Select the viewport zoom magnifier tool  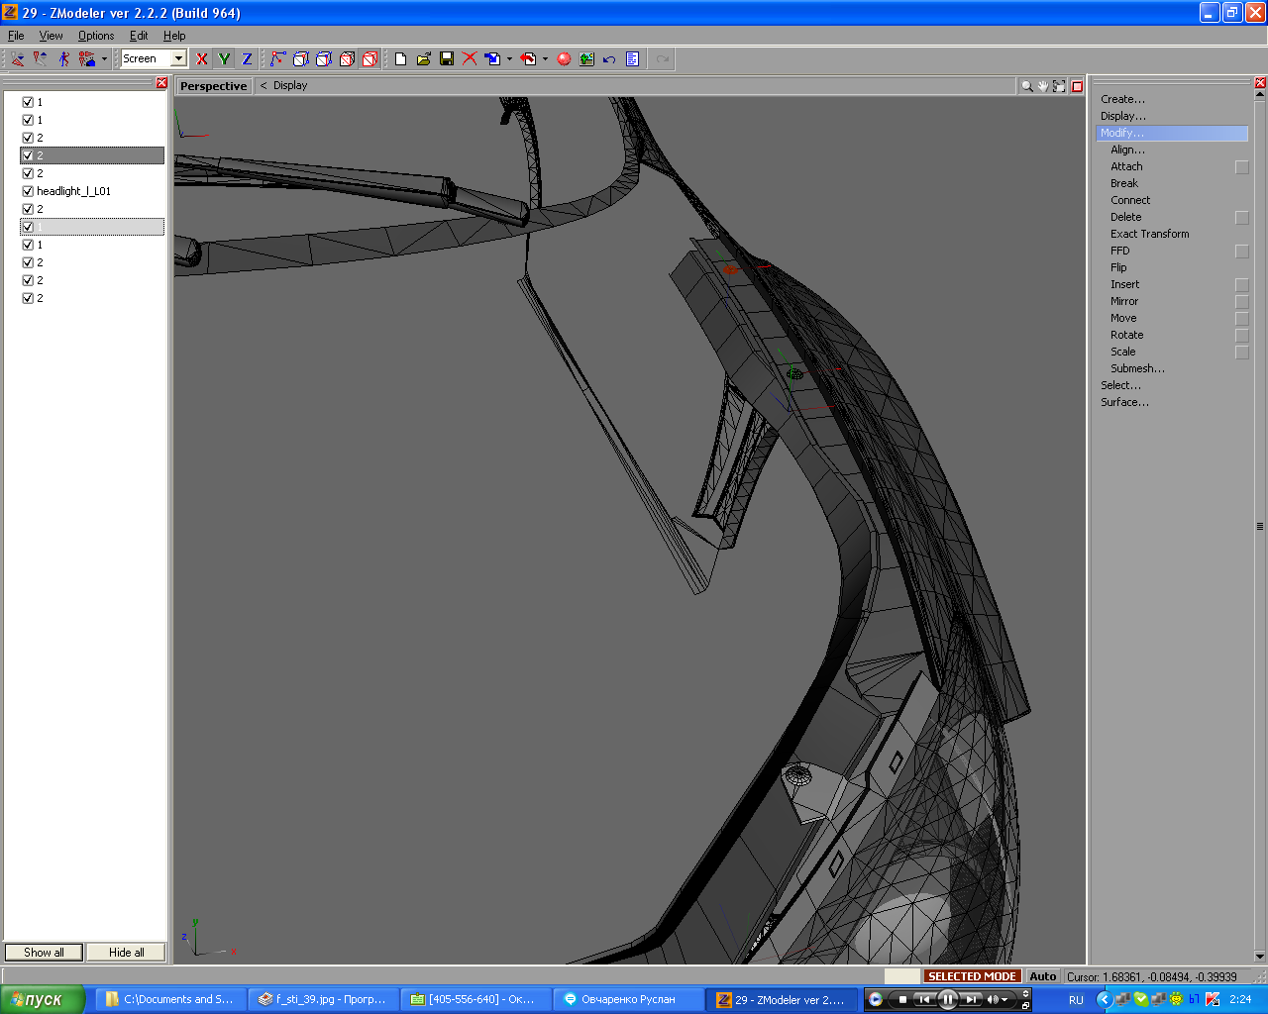(x=1027, y=86)
